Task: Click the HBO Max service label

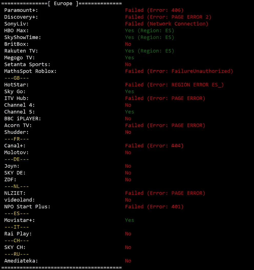Action: (16, 31)
